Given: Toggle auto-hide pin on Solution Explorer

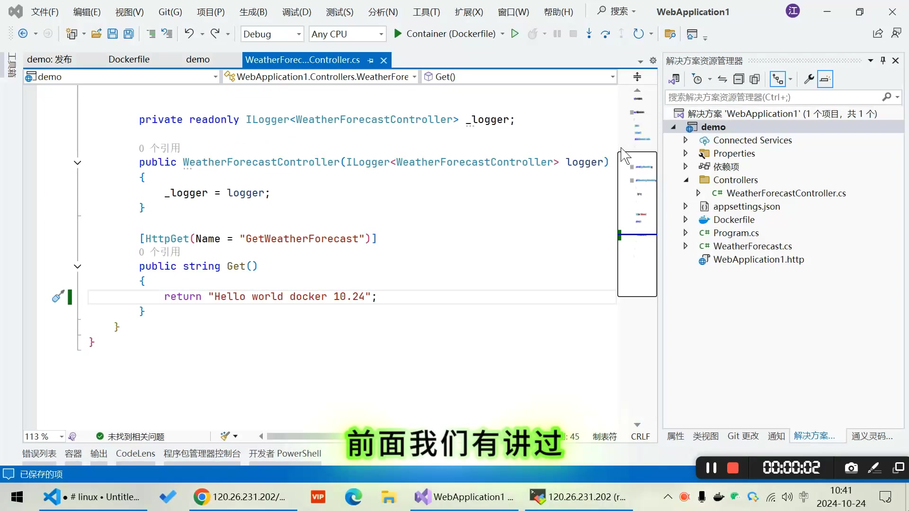Looking at the screenshot, I should click(x=883, y=61).
